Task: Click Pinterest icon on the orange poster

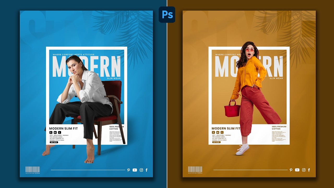Action: pos(291,170)
